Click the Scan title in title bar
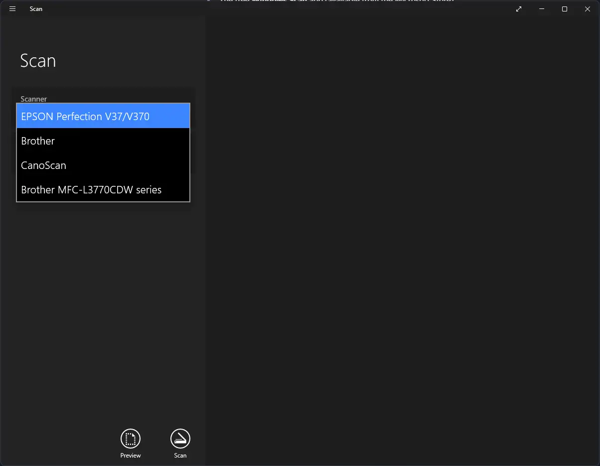Viewport: 600px width, 466px height. coord(36,9)
